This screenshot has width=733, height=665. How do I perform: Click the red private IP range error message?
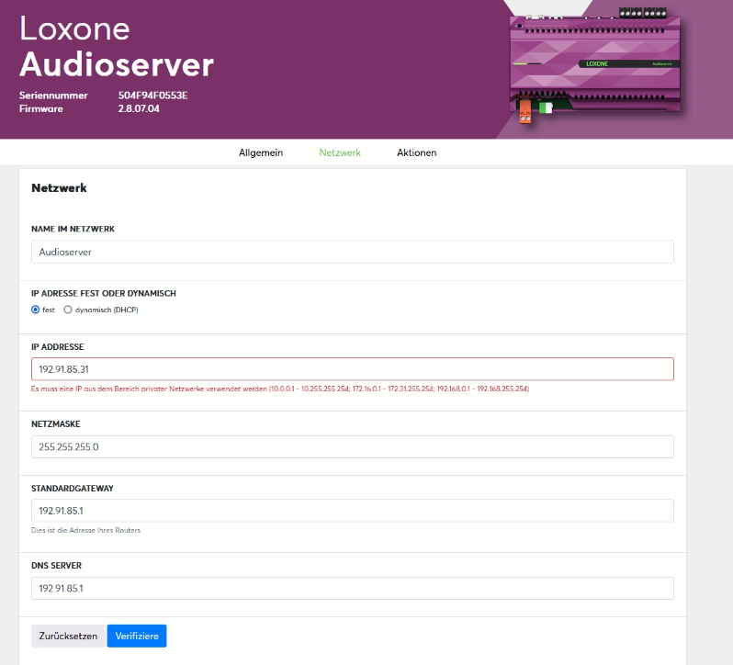pyautogui.click(x=280, y=389)
